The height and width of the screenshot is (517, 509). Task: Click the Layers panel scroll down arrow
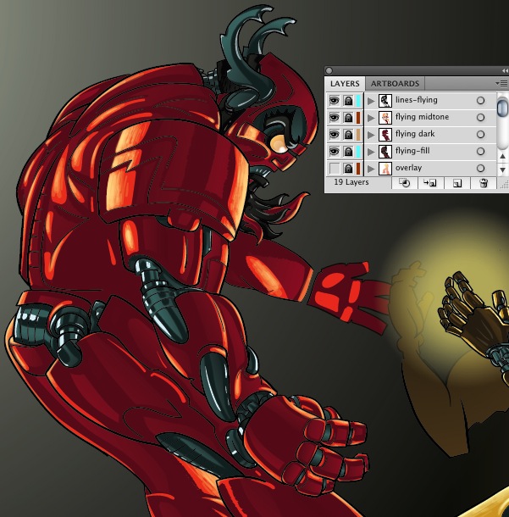coord(502,170)
